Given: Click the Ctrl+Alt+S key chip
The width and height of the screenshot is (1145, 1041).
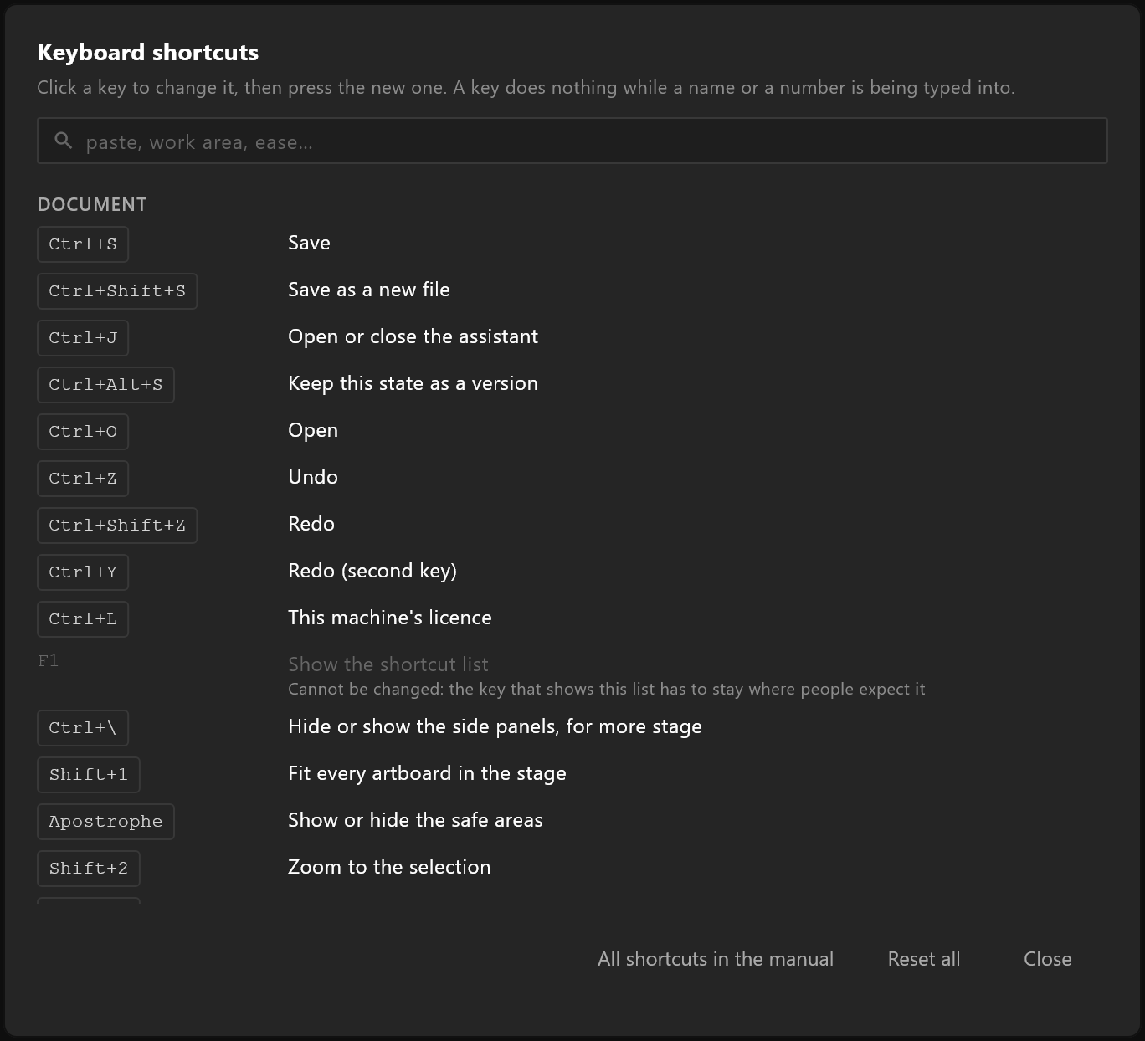Looking at the screenshot, I should [105, 385].
